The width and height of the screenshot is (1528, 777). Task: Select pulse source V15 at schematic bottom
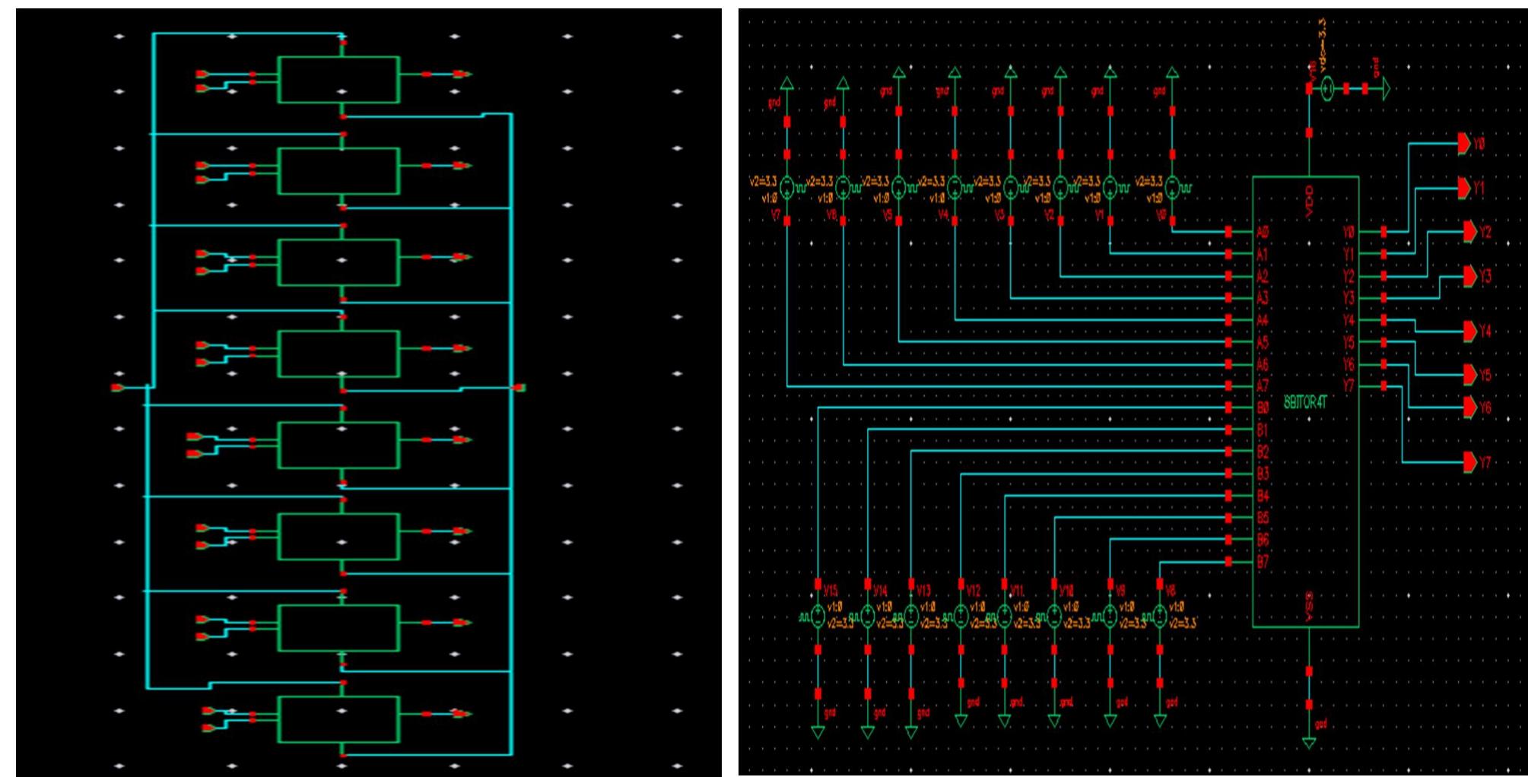pyautogui.click(x=819, y=617)
